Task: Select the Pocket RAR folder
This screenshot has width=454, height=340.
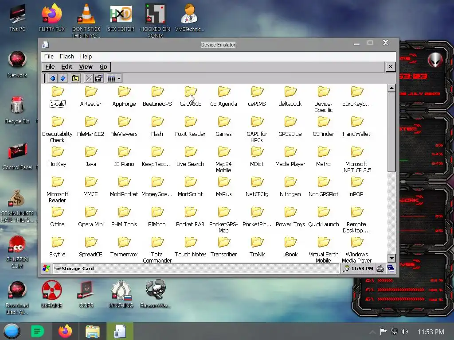Action: [190, 217]
